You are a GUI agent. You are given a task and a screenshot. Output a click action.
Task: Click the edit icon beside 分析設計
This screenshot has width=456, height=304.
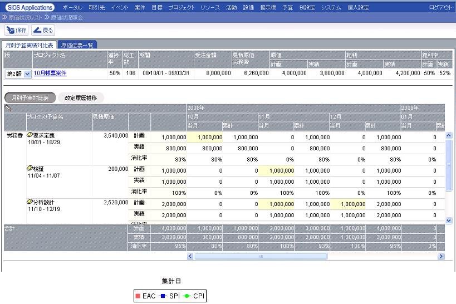point(30,202)
